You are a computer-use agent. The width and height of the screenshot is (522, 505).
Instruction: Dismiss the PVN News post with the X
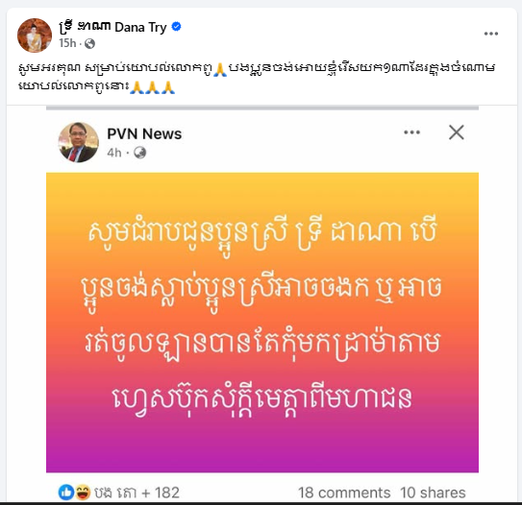456,132
